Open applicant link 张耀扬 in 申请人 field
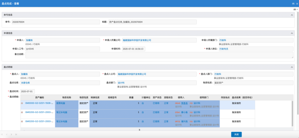This screenshot has height=138, width=299. coord(30,40)
